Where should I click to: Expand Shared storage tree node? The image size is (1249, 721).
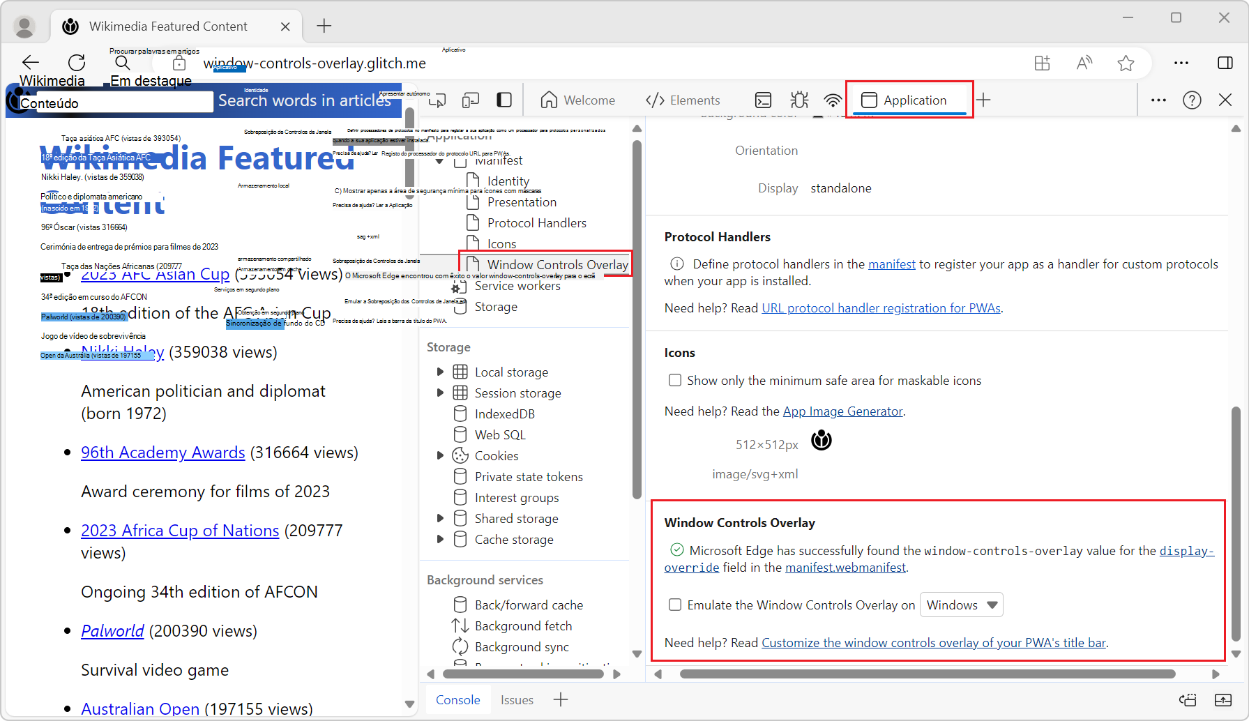click(440, 518)
